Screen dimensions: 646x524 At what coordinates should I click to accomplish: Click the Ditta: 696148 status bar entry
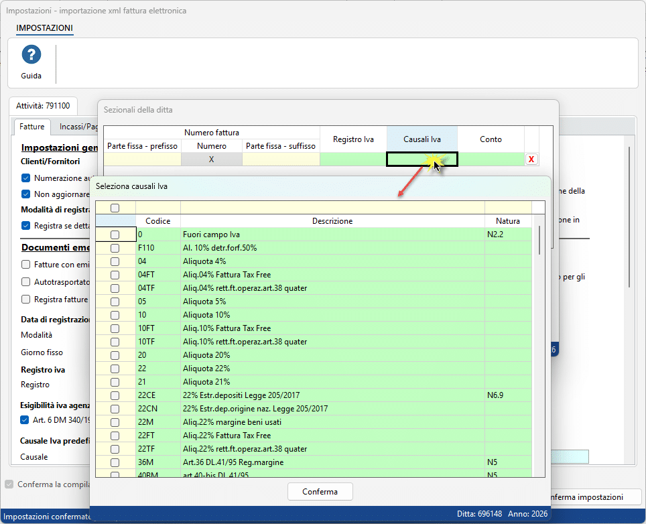click(480, 514)
